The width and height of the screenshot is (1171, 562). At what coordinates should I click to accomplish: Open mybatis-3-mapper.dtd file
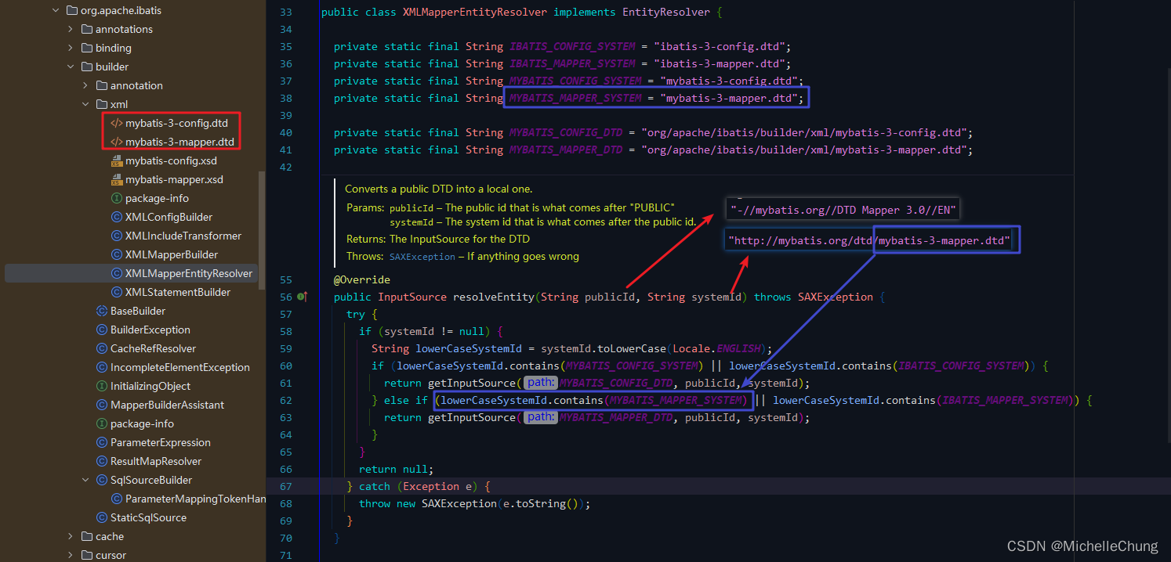179,142
